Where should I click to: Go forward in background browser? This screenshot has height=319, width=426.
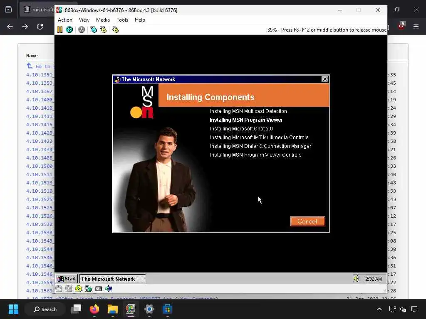tap(25, 27)
